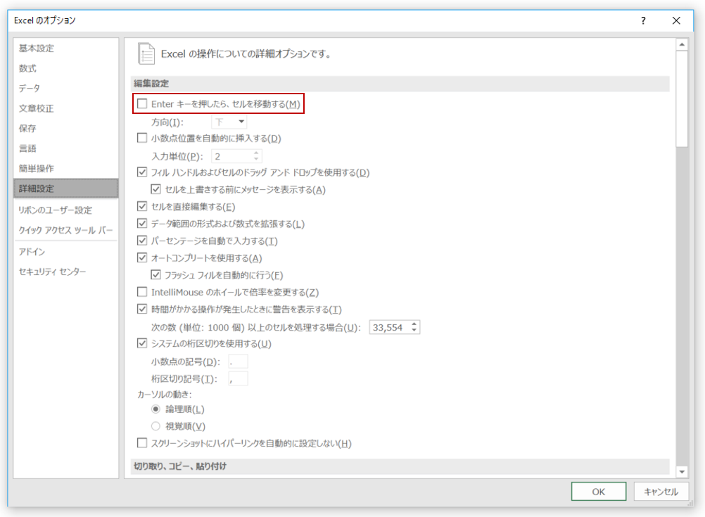This screenshot has height=517, width=705.
Task: Toggle 小数点位置を自動的に挿入する checkbox
Action: pyautogui.click(x=142, y=139)
